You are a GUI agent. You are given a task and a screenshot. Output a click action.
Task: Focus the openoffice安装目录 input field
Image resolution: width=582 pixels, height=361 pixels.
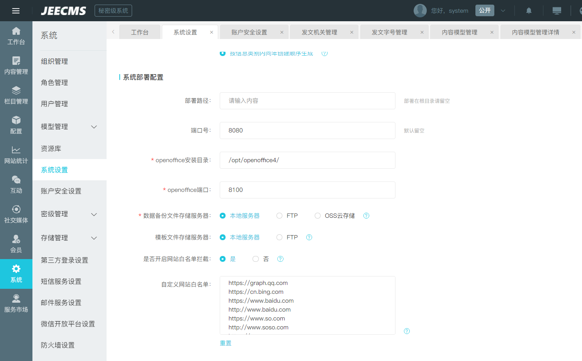click(x=307, y=160)
